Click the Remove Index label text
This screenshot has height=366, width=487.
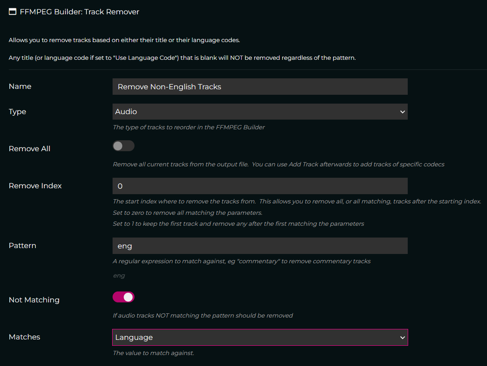35,186
